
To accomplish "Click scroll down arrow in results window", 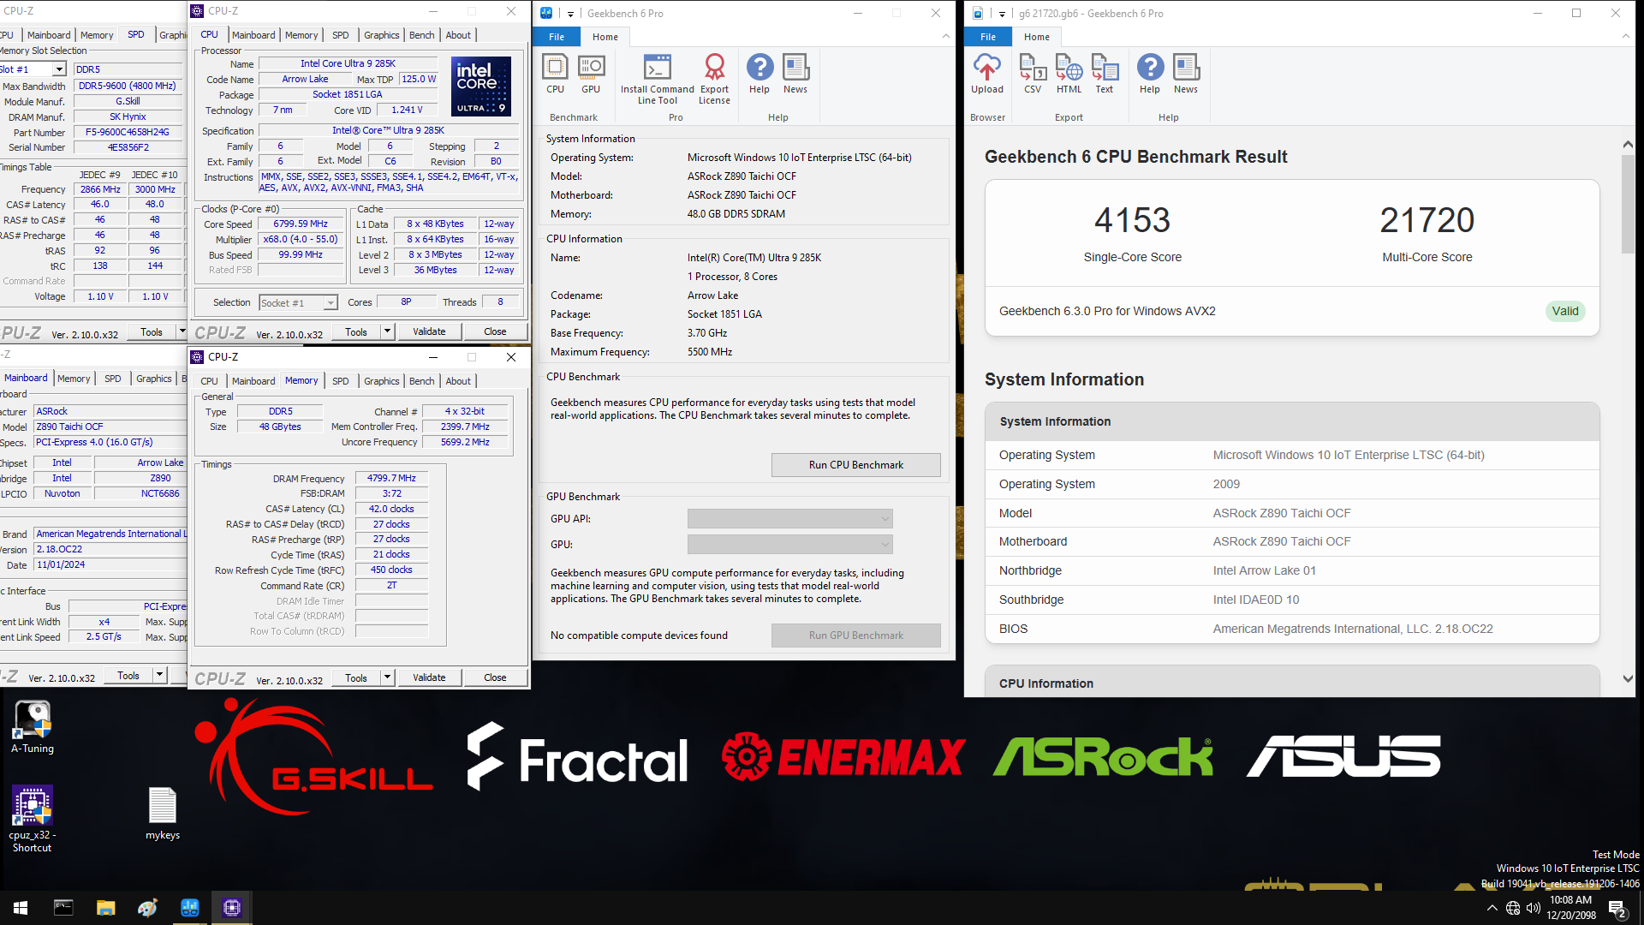I will 1627,678.
